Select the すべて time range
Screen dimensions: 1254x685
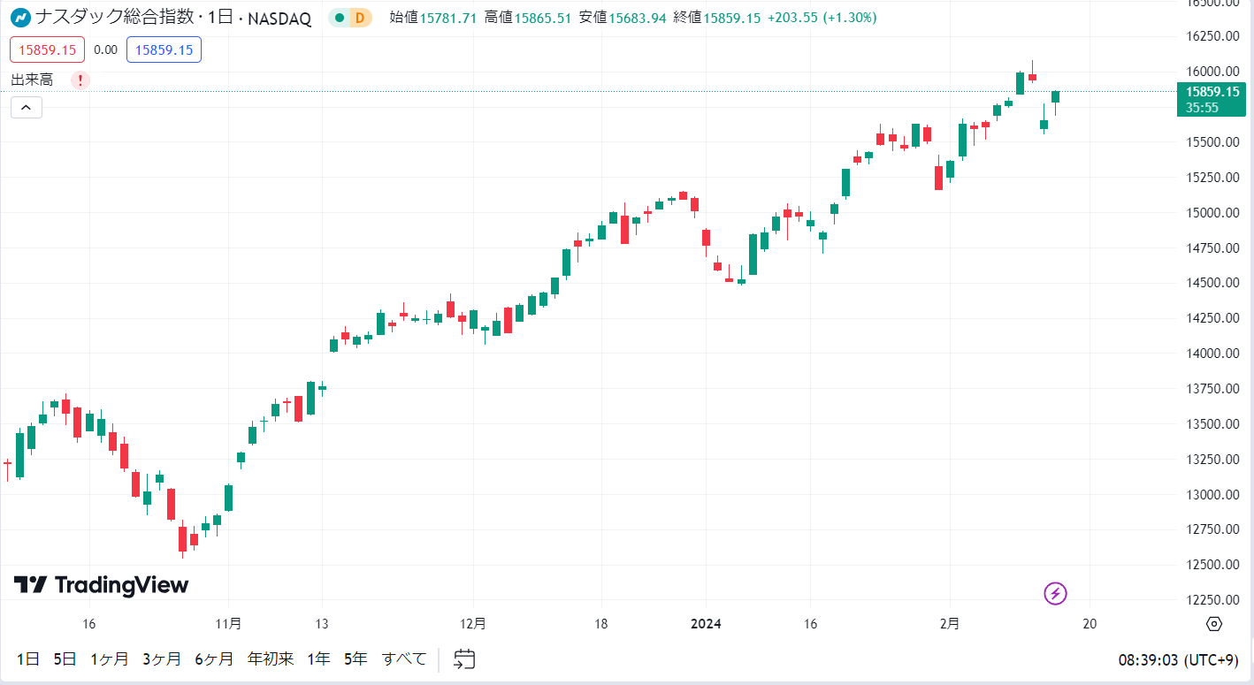(x=404, y=658)
